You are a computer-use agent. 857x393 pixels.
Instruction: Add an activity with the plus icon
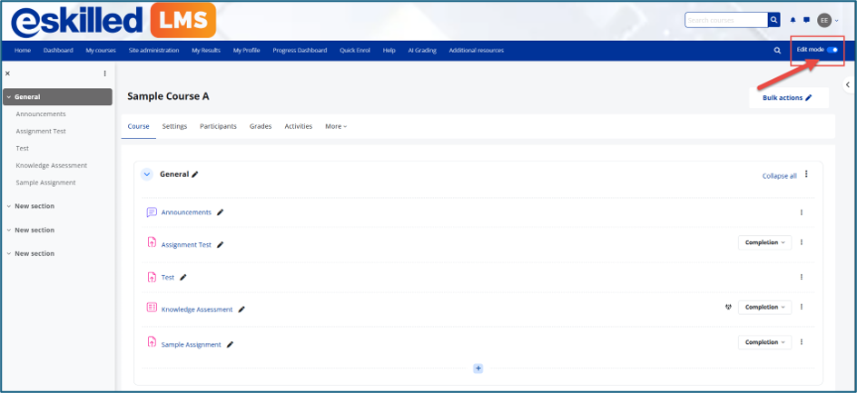point(478,368)
